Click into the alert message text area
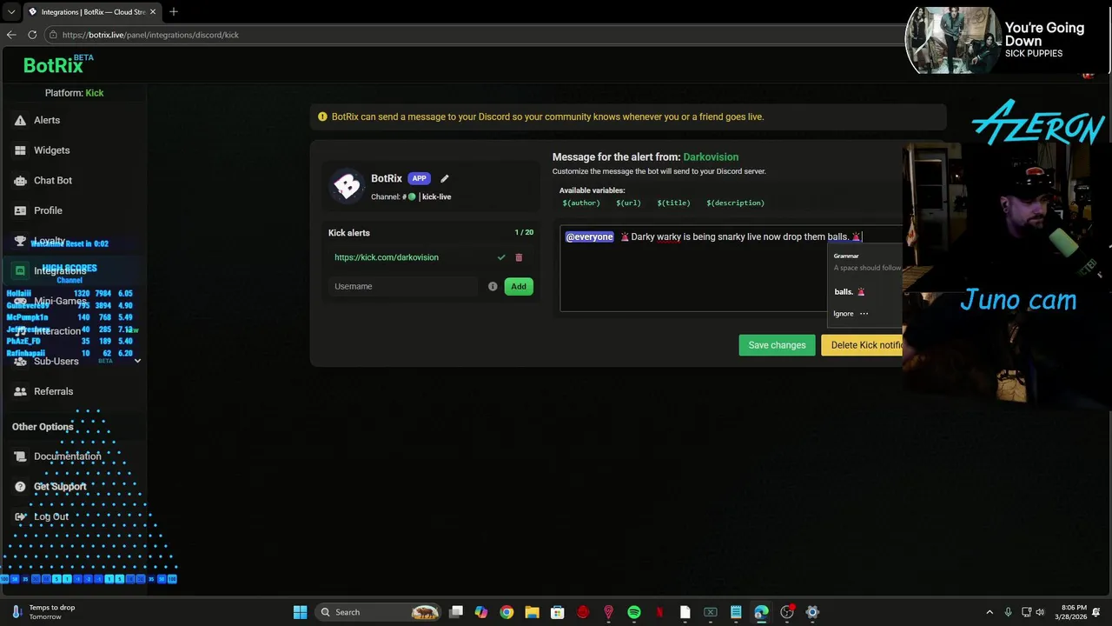 [731, 267]
